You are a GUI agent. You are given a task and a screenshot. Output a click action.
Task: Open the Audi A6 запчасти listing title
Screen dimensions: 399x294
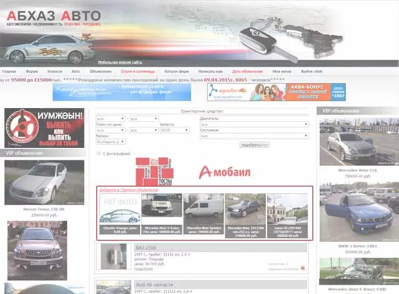point(154,285)
